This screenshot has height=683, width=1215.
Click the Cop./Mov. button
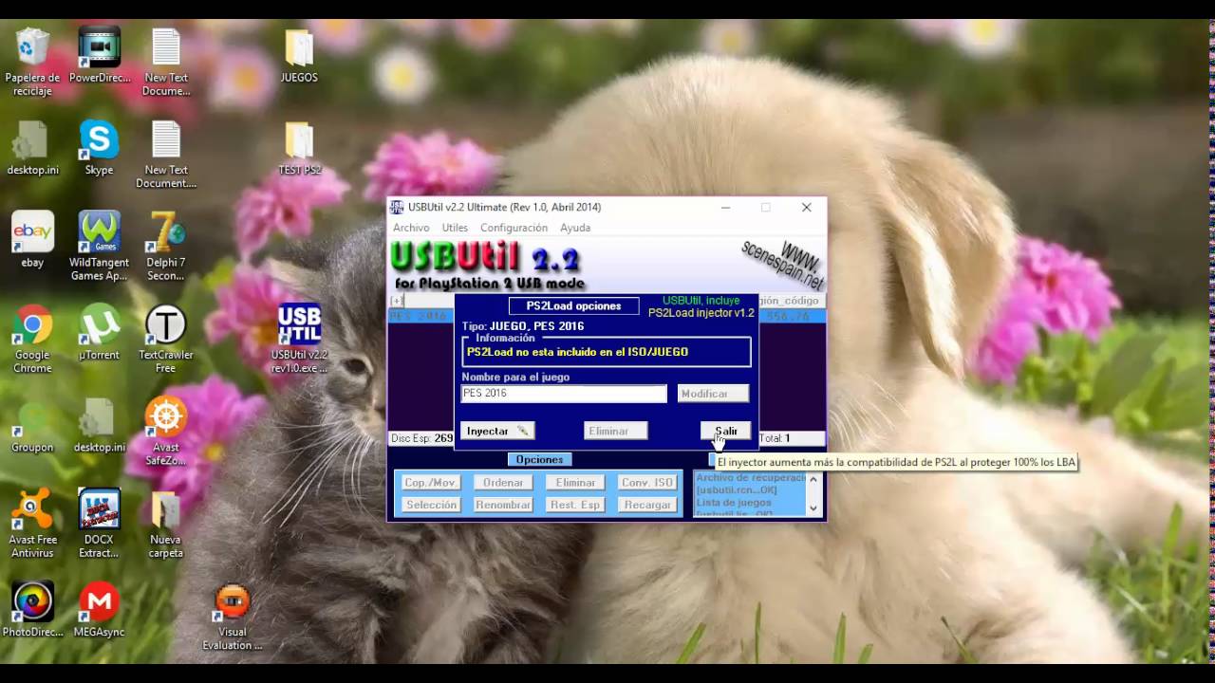coord(431,482)
